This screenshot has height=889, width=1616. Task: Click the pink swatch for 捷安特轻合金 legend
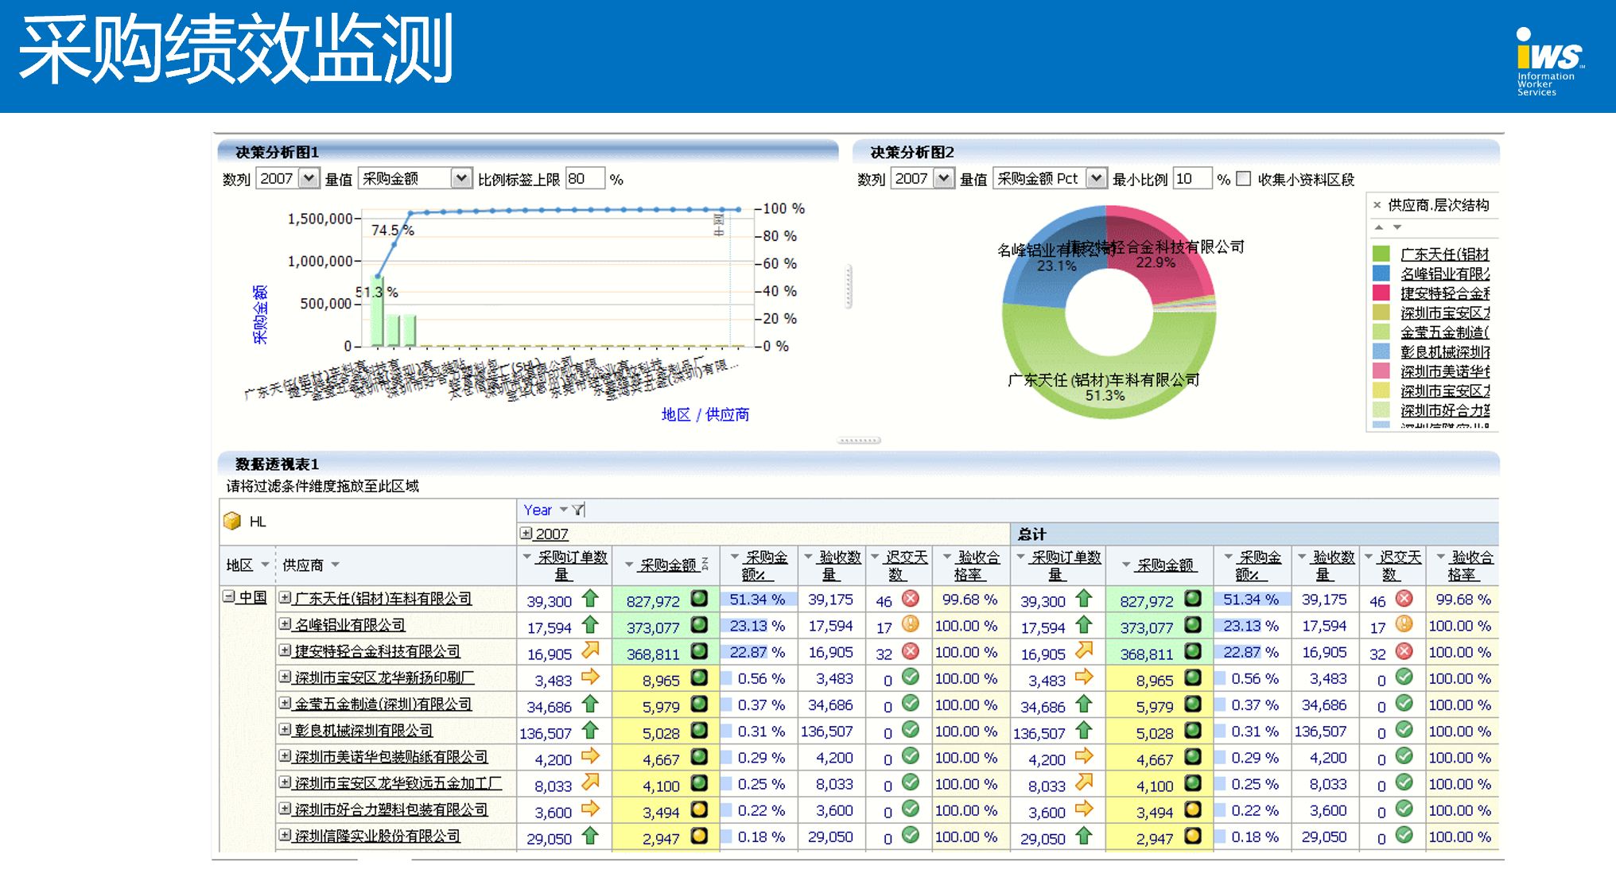click(1381, 293)
